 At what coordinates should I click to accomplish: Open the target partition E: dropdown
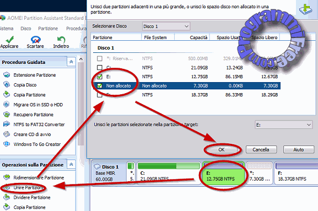click(x=283, y=125)
